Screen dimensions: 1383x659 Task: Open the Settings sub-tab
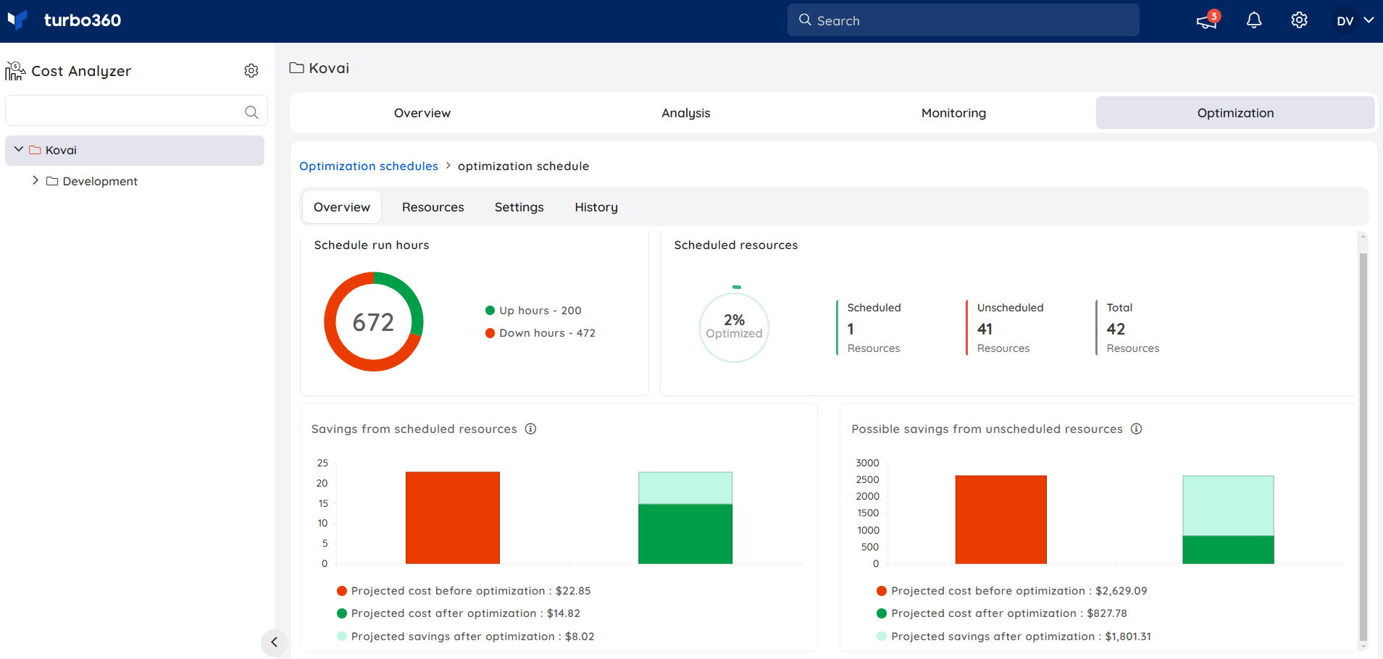click(x=519, y=207)
